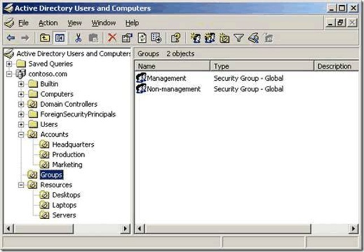Image resolution: width=364 pixels, height=252 pixels.
Task: Select the Production OU
Action: (x=68, y=155)
